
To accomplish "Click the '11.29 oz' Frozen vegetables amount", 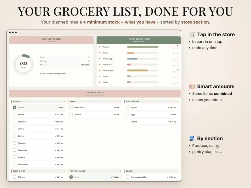I will pyautogui.click(x=171, y=177).
